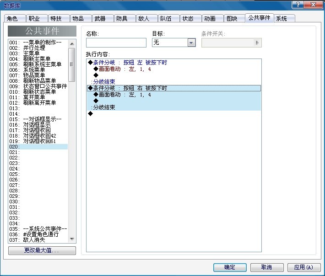Switch to the 系统 tab
Image resolution: width=325 pixels, height=276 pixels.
click(284, 18)
